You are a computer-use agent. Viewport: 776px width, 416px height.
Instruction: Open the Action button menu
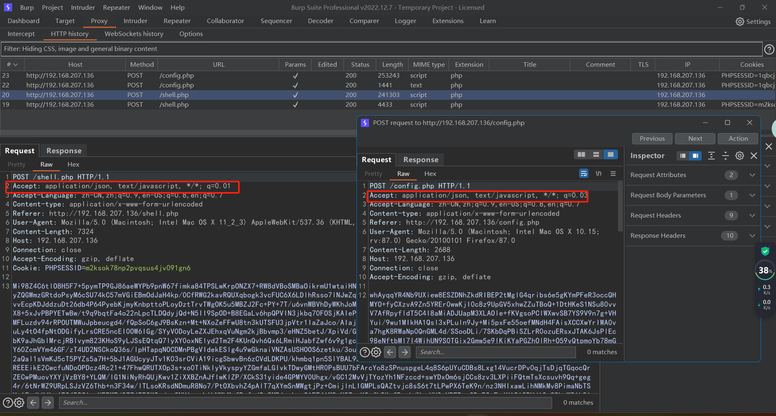point(738,138)
